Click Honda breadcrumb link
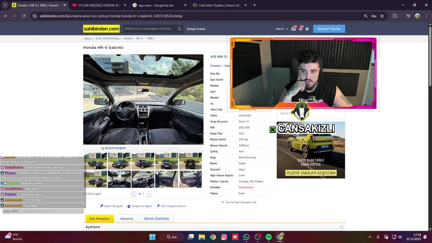This screenshot has width=432, height=243. 128,38
